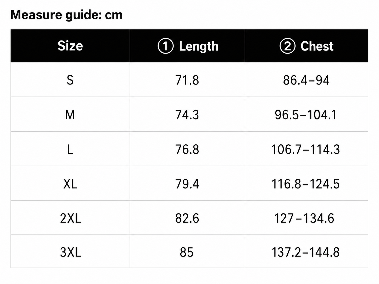Screen dimensions: 379x284
Task: Click the circled number 1 Length icon
Action: coord(165,46)
